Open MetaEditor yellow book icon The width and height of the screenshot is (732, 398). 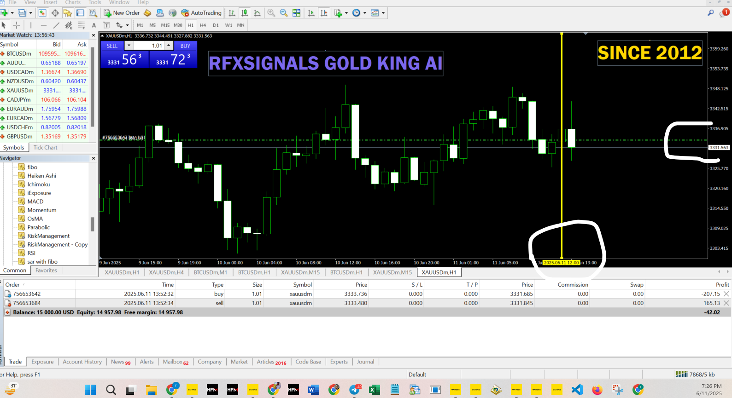[147, 13]
